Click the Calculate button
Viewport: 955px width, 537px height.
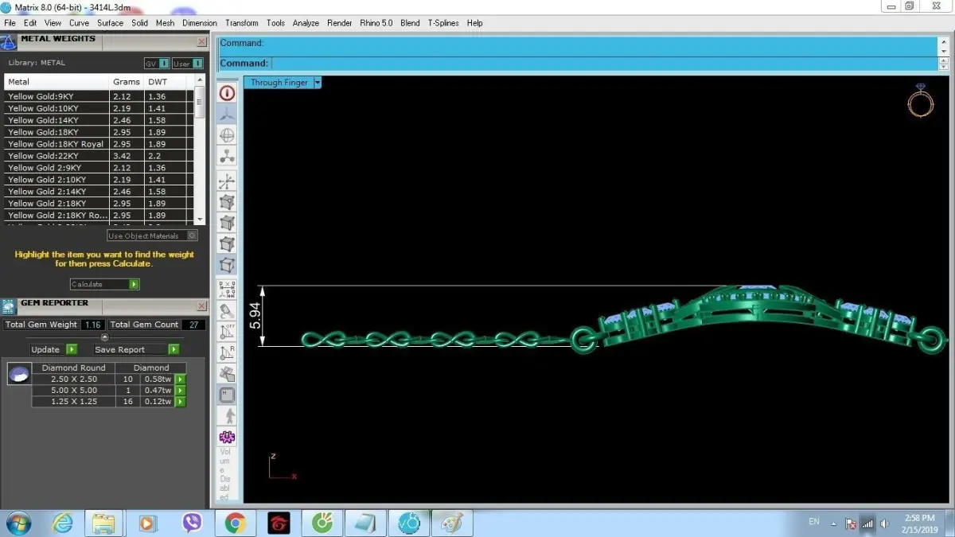(104, 284)
